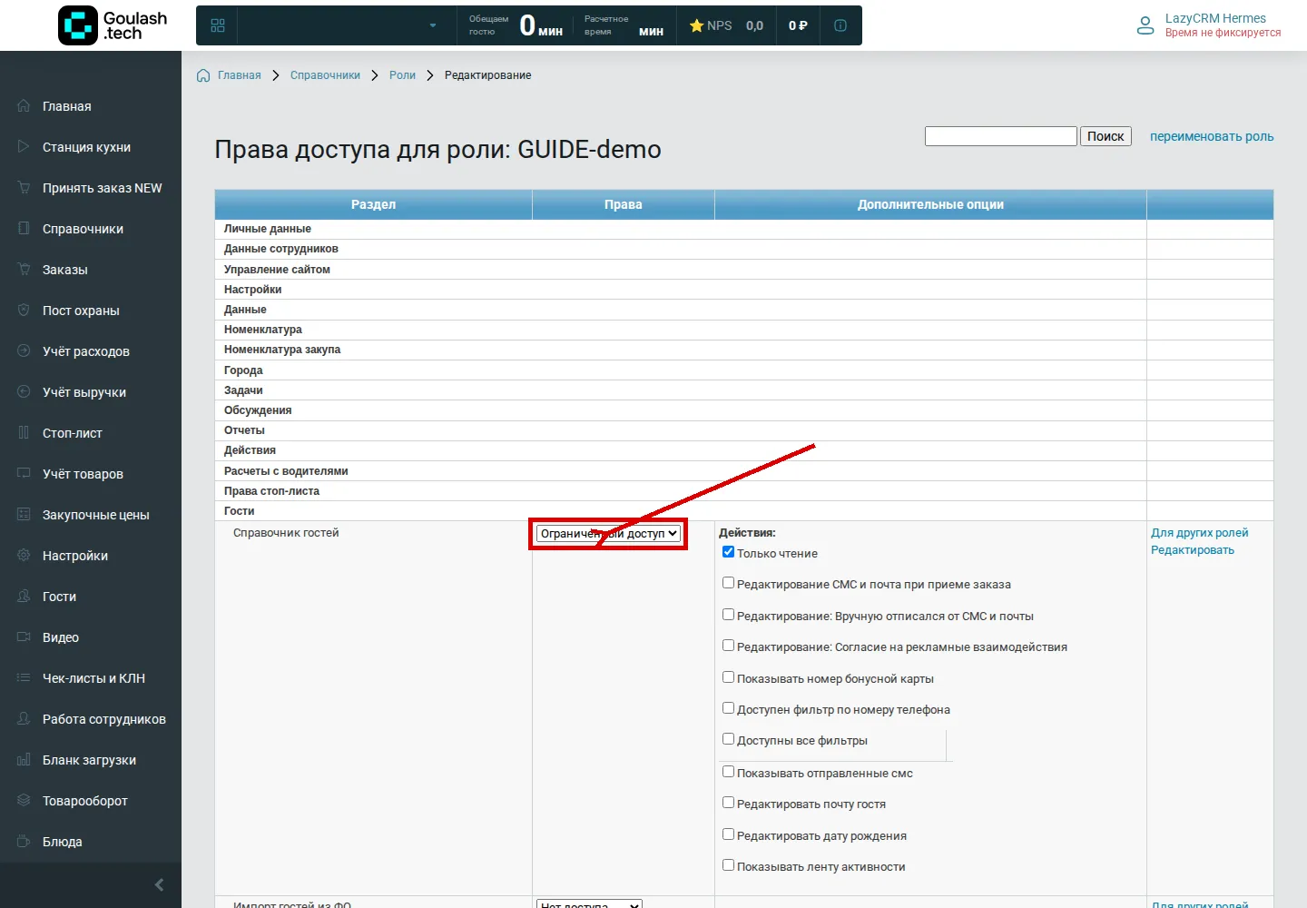
Task: Tick Доступны все фильтры checkbox
Action: (728, 739)
